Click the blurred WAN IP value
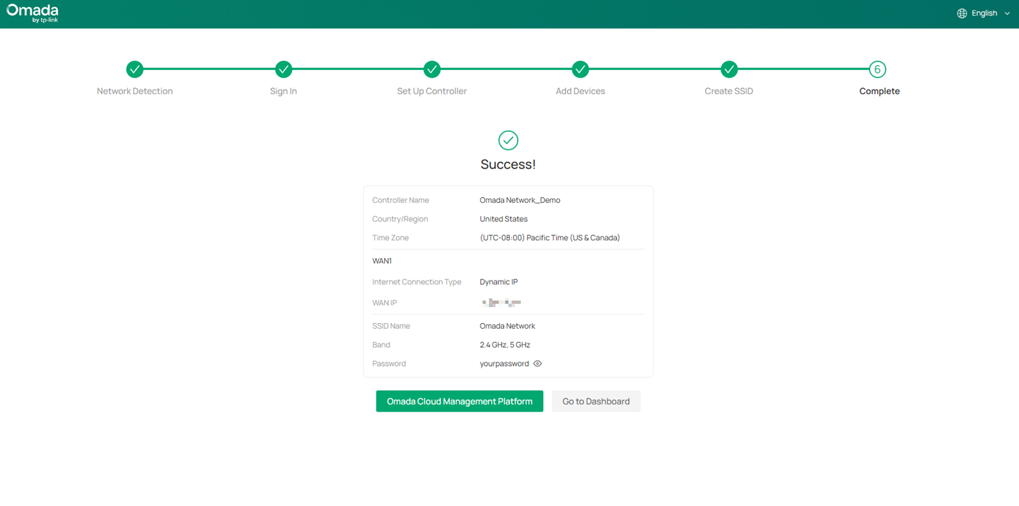The height and width of the screenshot is (506, 1019). tap(501, 302)
